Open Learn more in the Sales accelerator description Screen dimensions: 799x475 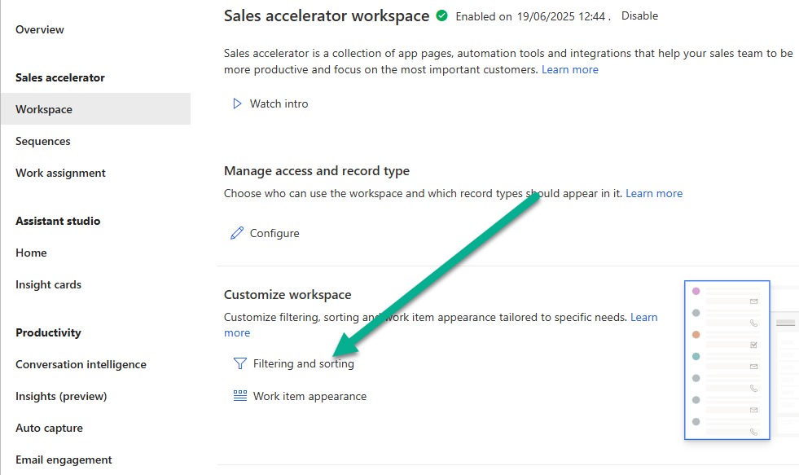coord(570,70)
